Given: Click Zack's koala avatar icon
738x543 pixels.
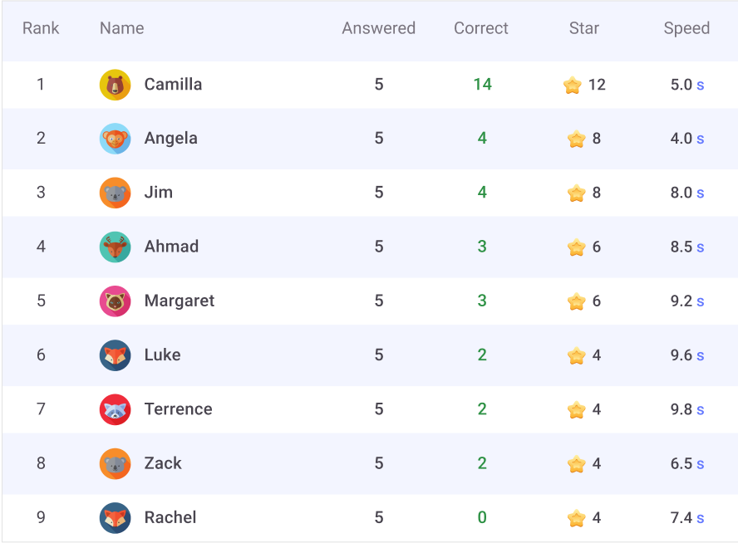Looking at the screenshot, I should point(115,463).
